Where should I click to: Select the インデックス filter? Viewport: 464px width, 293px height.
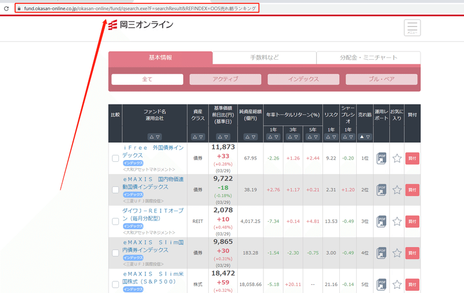pyautogui.click(x=303, y=79)
